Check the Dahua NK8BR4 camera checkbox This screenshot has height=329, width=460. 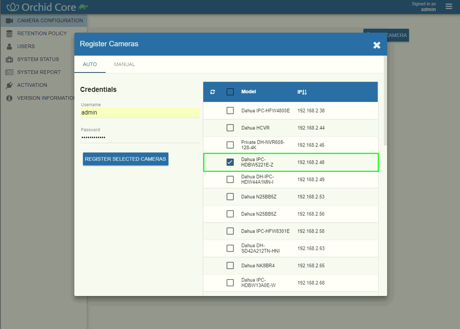(x=230, y=266)
